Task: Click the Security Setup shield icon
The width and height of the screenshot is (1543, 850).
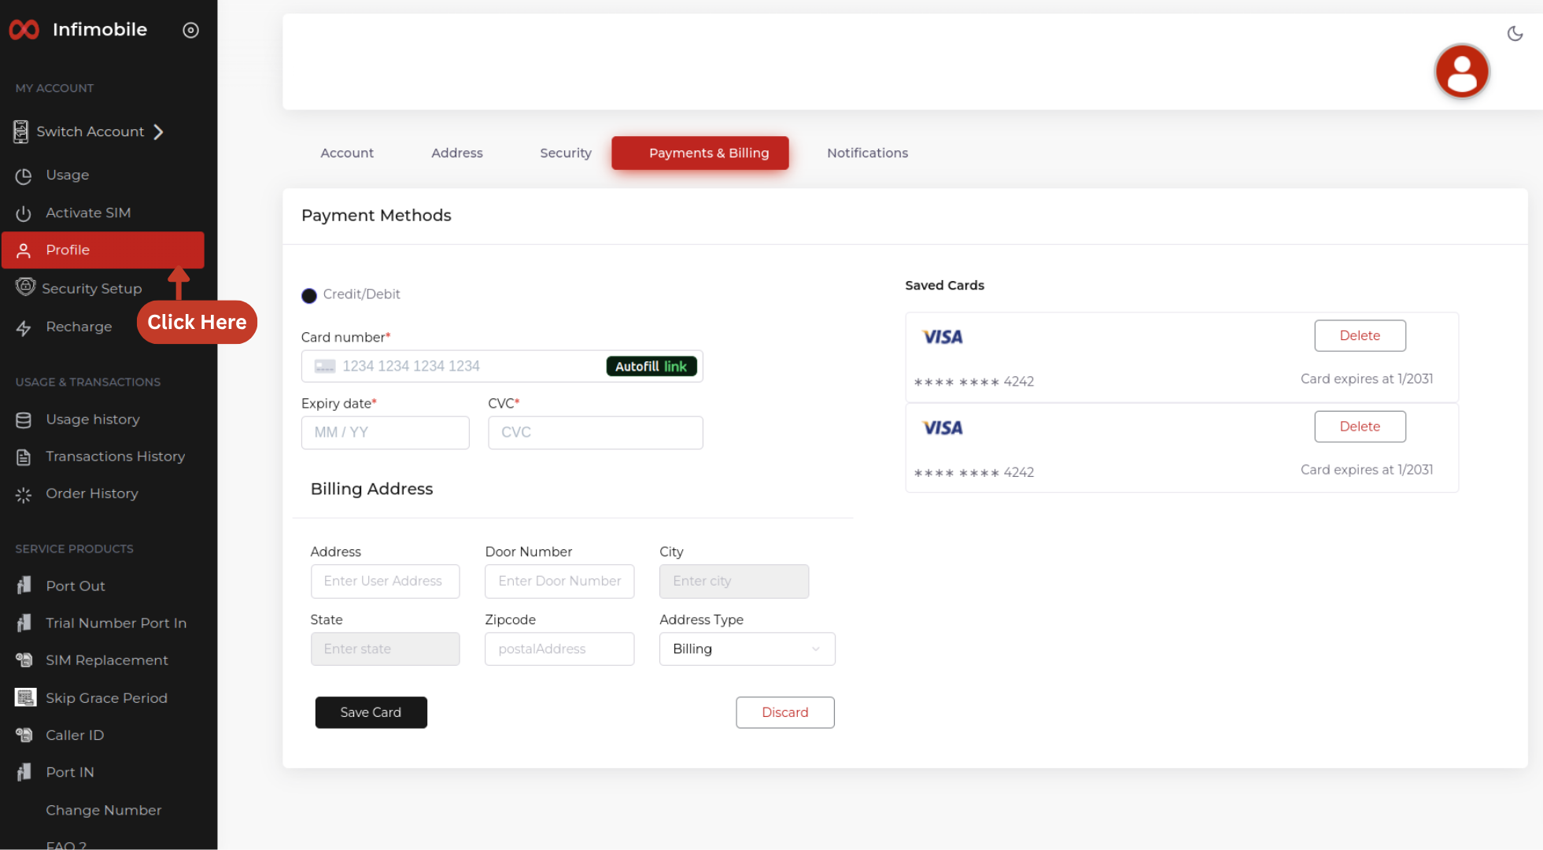Action: click(25, 287)
